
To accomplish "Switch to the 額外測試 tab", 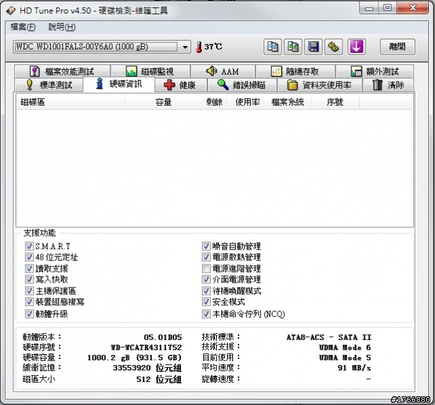I will (375, 71).
